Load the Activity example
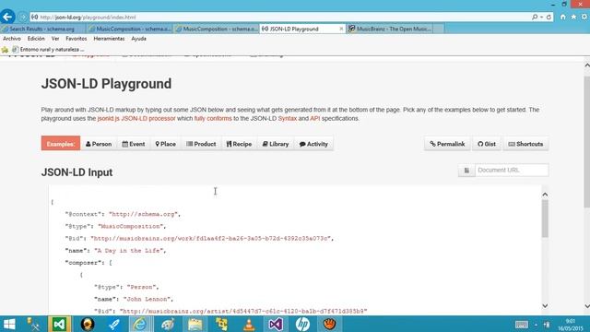Image resolution: width=590 pixels, height=332 pixels. point(313,144)
